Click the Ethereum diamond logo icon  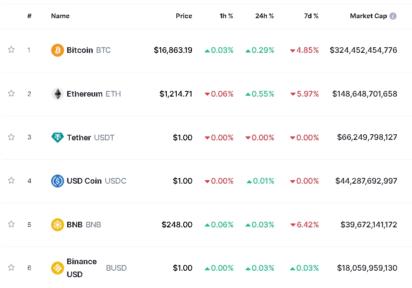[x=57, y=94]
